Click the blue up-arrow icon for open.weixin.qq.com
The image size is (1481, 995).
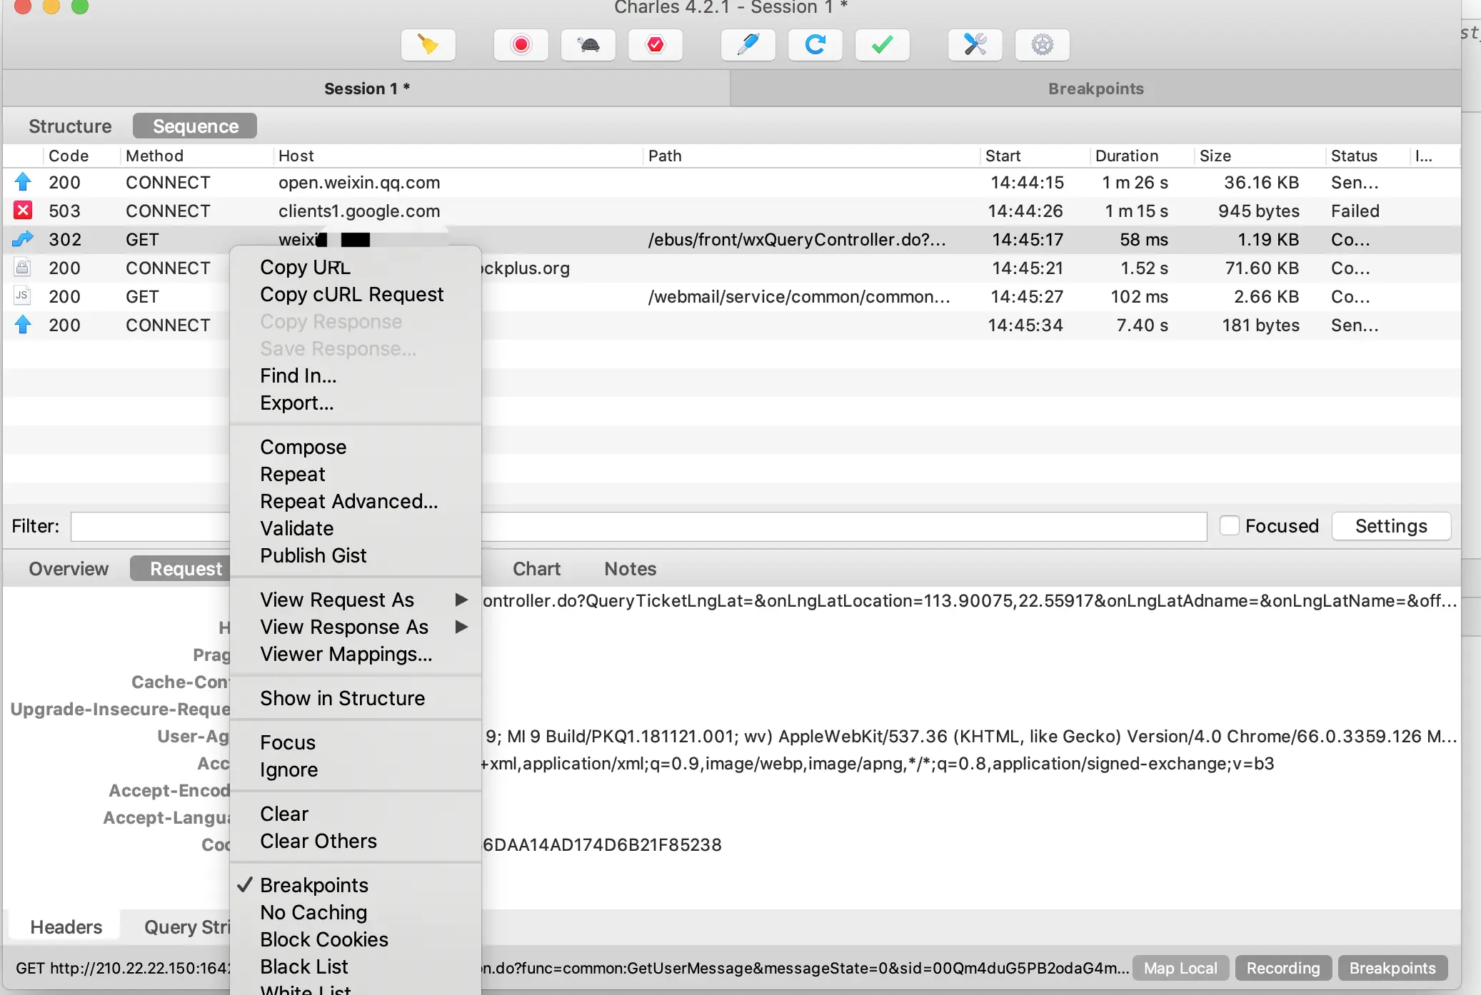click(x=23, y=182)
